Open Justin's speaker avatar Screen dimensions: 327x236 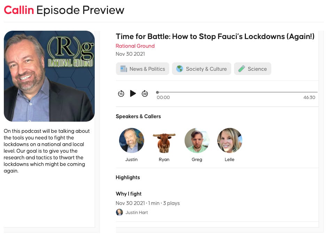(131, 140)
